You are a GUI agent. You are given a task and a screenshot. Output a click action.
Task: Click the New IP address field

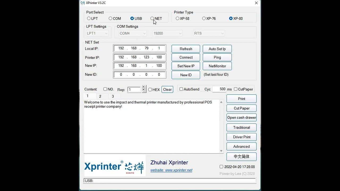tap(140, 66)
